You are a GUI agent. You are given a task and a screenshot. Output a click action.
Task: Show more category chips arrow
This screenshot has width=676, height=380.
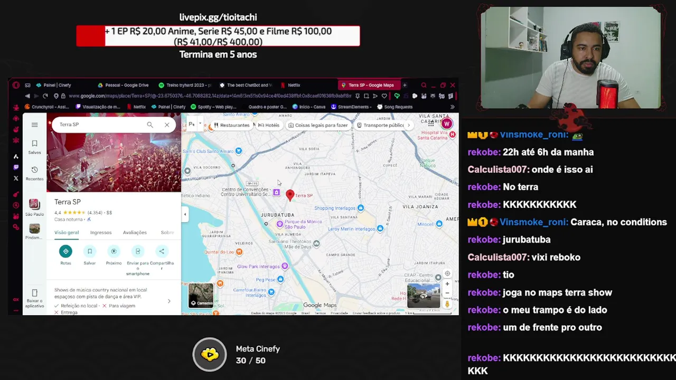(409, 125)
